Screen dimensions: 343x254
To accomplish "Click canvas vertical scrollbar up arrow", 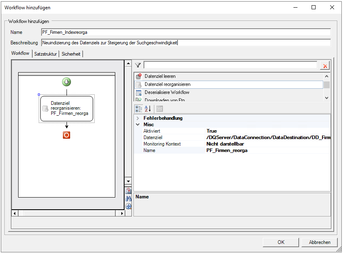I will [x=128, y=63].
